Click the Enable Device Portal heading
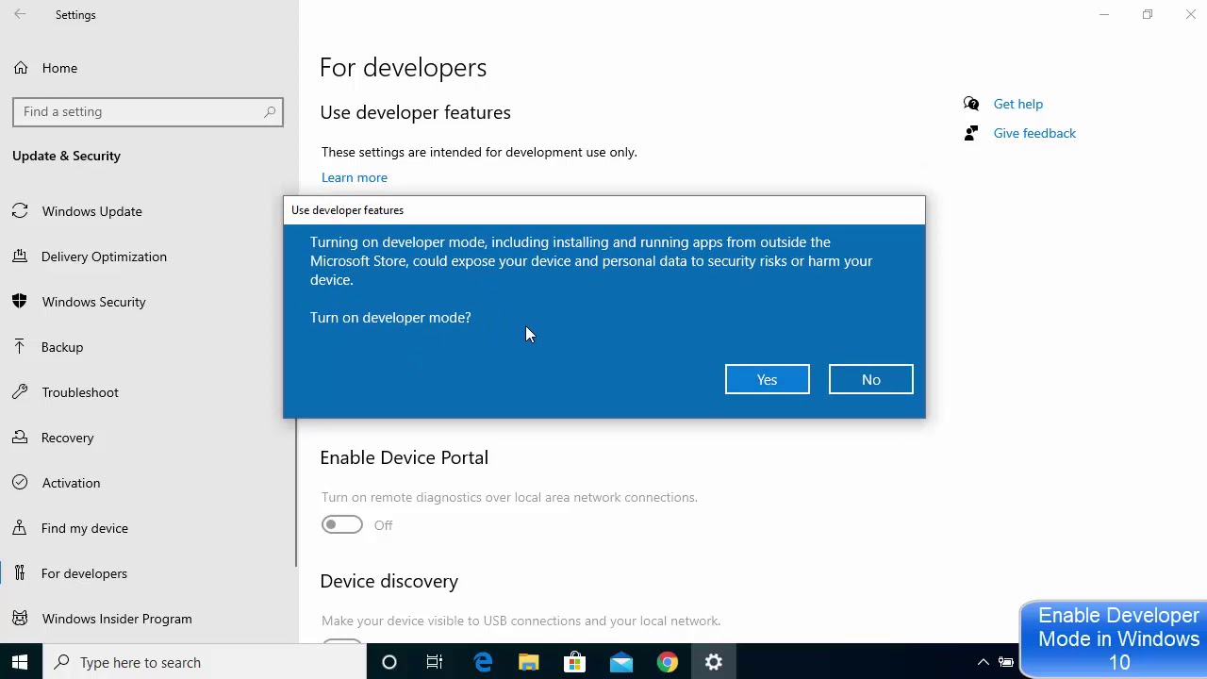 [404, 457]
